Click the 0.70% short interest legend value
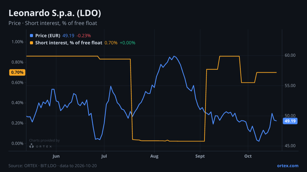 (x=111, y=43)
